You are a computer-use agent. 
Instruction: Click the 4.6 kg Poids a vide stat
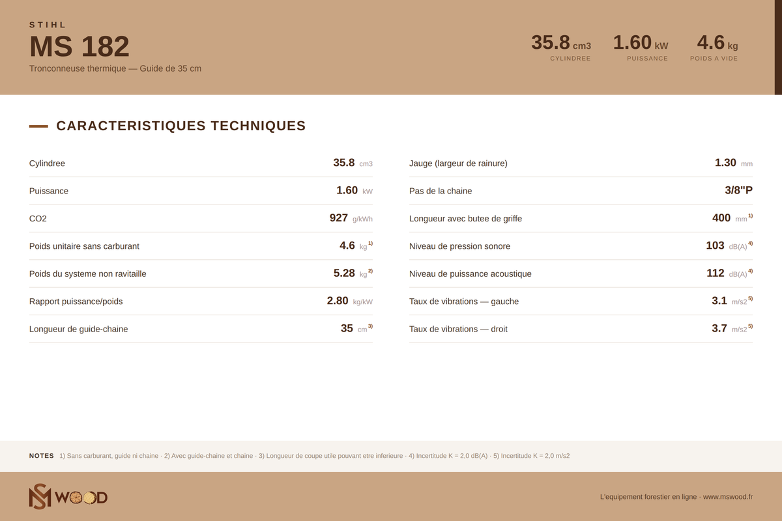tap(714, 47)
